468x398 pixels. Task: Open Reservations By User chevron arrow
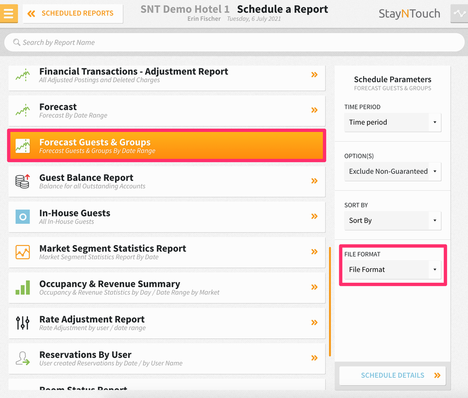(x=314, y=358)
